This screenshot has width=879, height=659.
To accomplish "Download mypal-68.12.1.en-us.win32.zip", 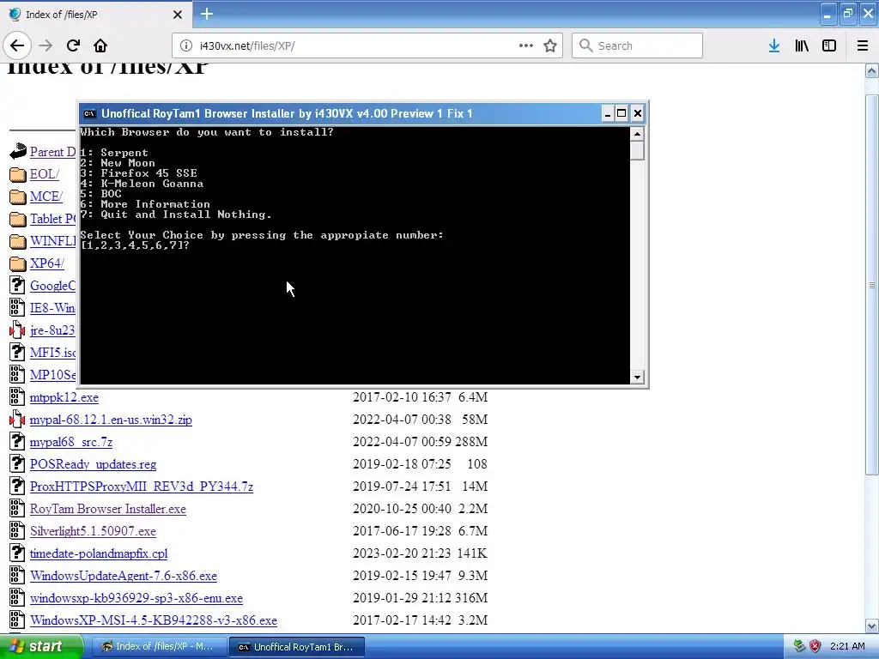I will click(x=111, y=420).
